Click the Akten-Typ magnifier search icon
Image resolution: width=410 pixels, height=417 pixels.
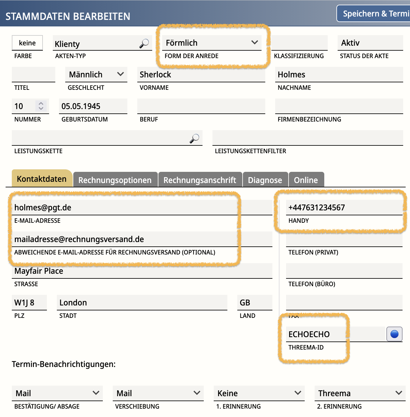pos(144,44)
